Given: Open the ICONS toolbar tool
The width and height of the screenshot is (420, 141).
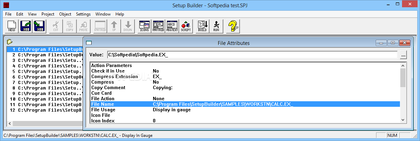Looking at the screenshot, I should click(x=144, y=26).
